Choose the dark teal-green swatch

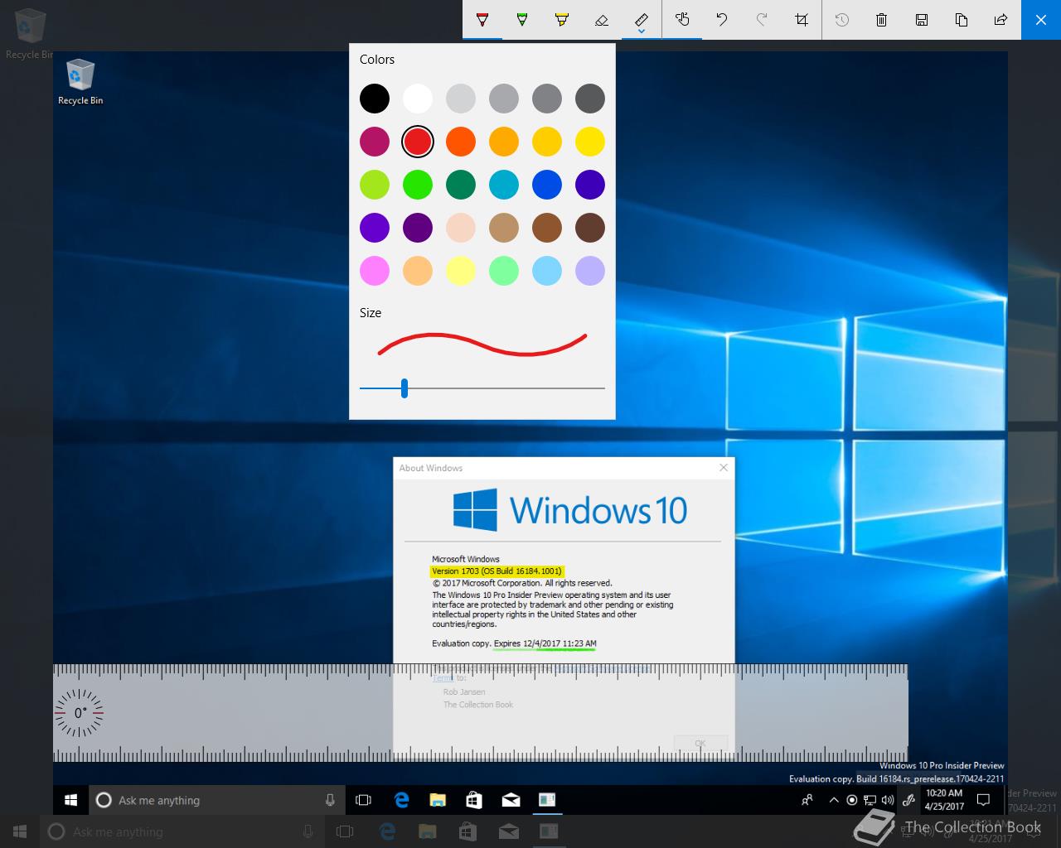pyautogui.click(x=461, y=185)
